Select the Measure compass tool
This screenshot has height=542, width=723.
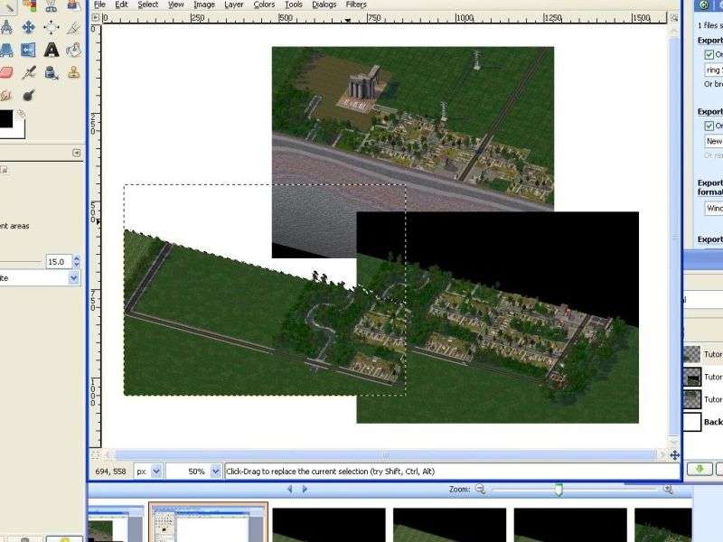6,28
